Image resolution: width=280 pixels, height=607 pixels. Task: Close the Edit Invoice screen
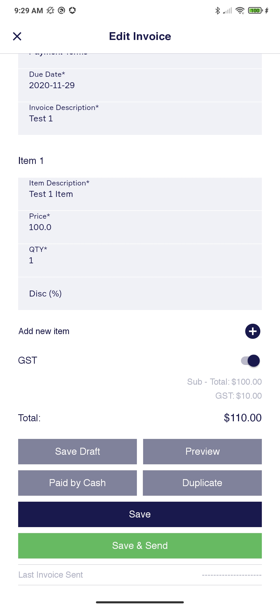click(x=17, y=36)
